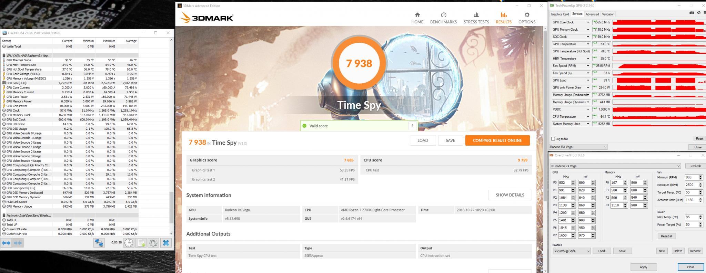Open 3DMark Options gear
The image size is (706, 273).
coord(527,18)
